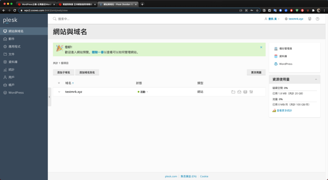Open the Chrome profile avatar

[319, 10]
